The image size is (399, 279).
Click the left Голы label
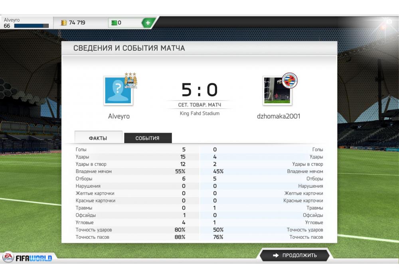click(81, 149)
